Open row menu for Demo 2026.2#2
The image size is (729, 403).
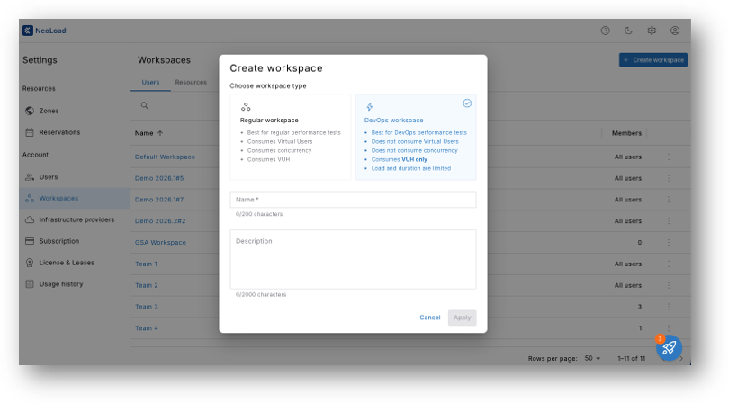click(669, 221)
